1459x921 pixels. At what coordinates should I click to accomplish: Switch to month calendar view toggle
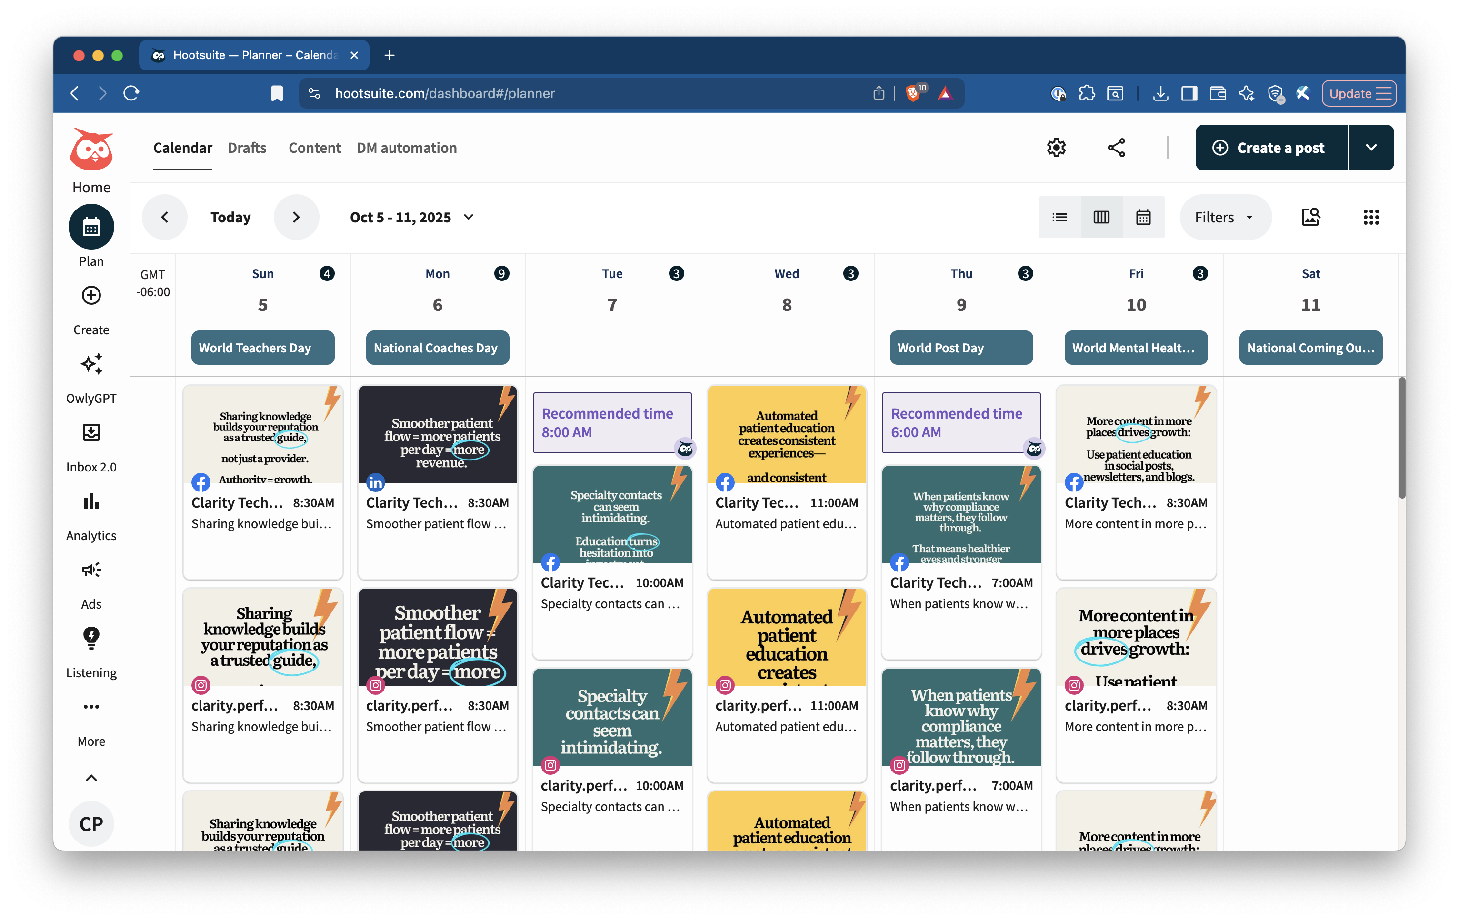(x=1143, y=217)
